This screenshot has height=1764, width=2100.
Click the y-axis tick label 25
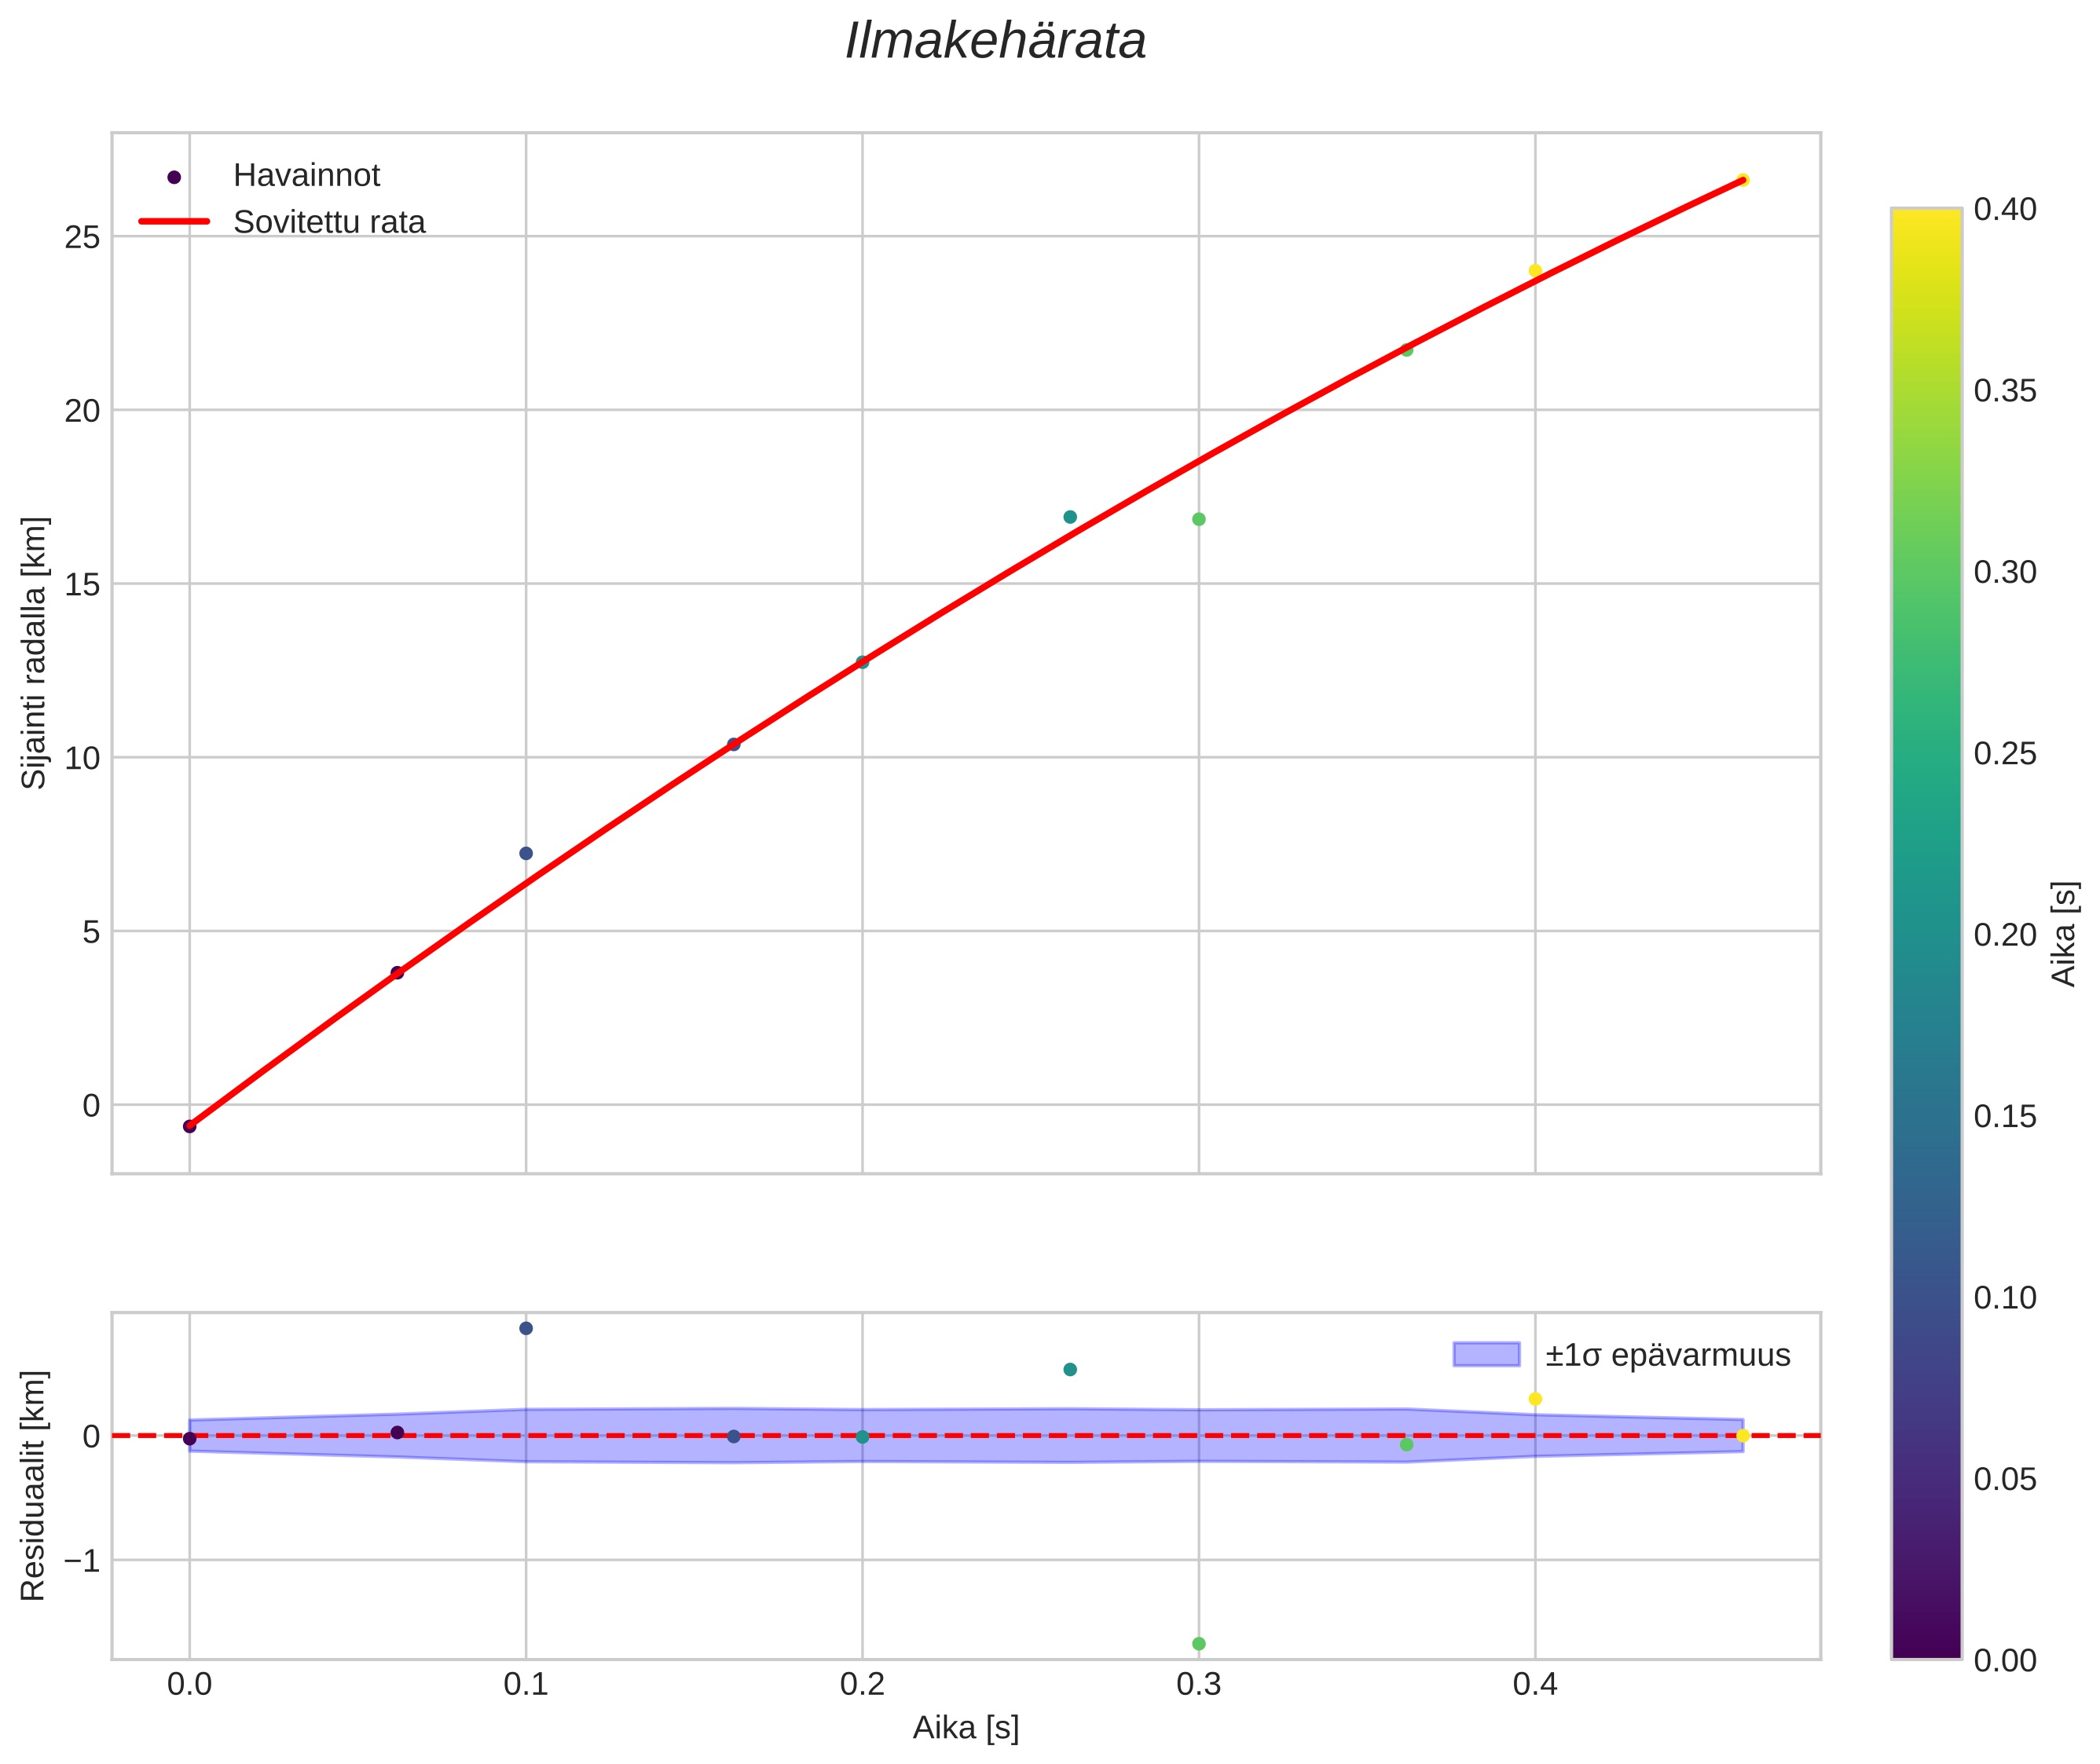(x=82, y=238)
